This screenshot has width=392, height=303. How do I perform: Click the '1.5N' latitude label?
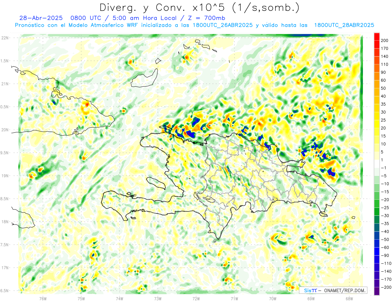click(5, 61)
